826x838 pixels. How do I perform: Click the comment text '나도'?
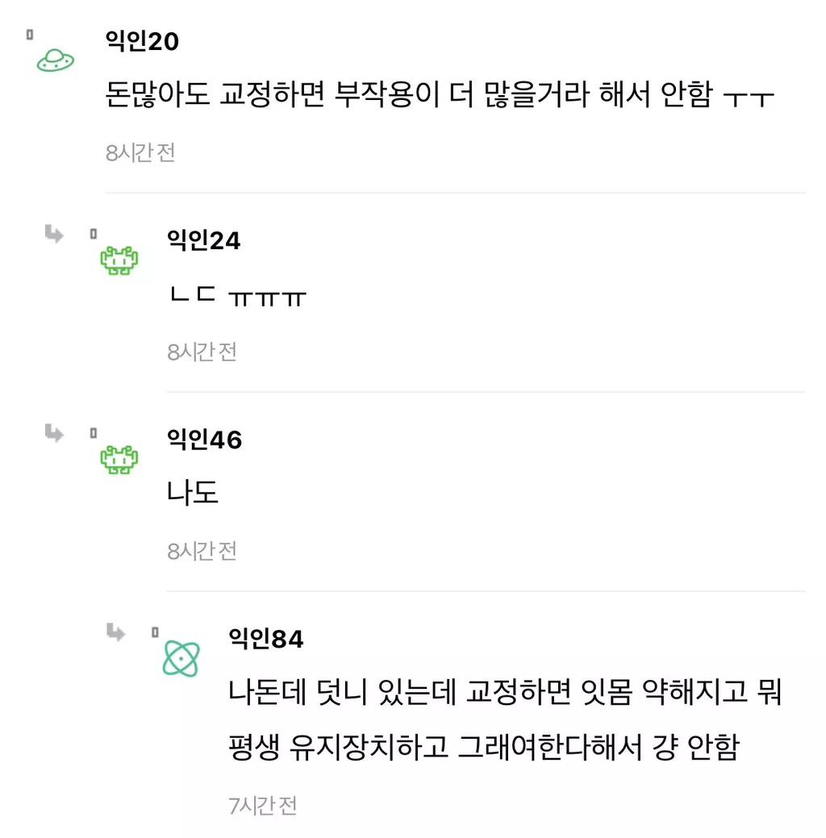193,494
